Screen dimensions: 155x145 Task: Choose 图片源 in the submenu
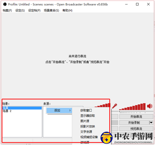(85, 121)
